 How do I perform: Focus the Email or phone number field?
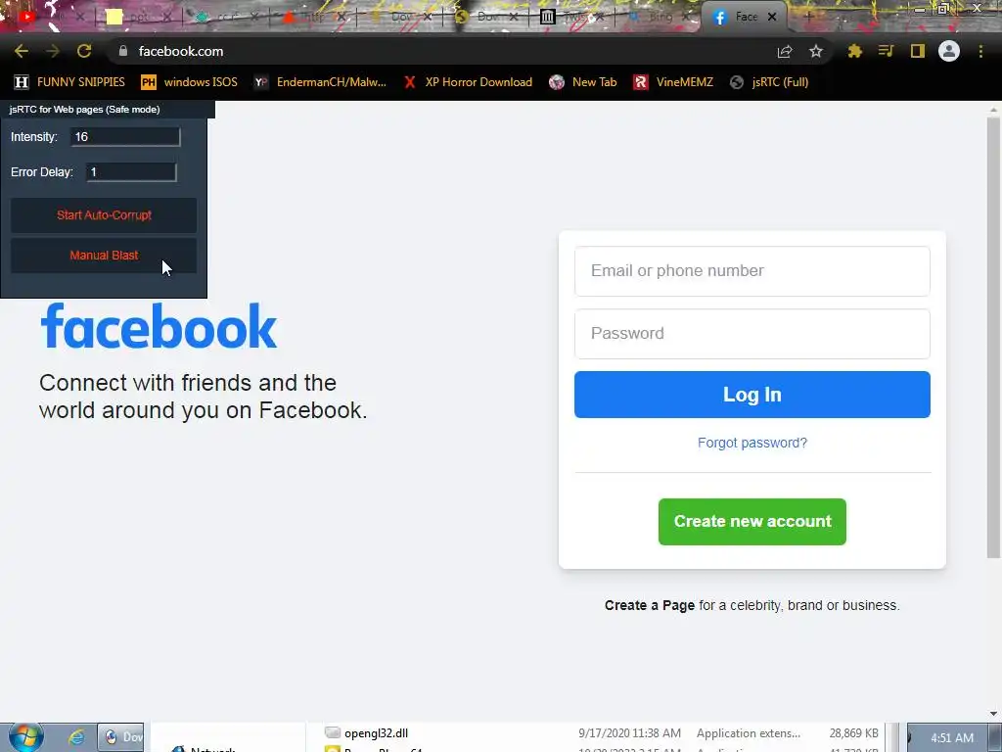pyautogui.click(x=752, y=271)
